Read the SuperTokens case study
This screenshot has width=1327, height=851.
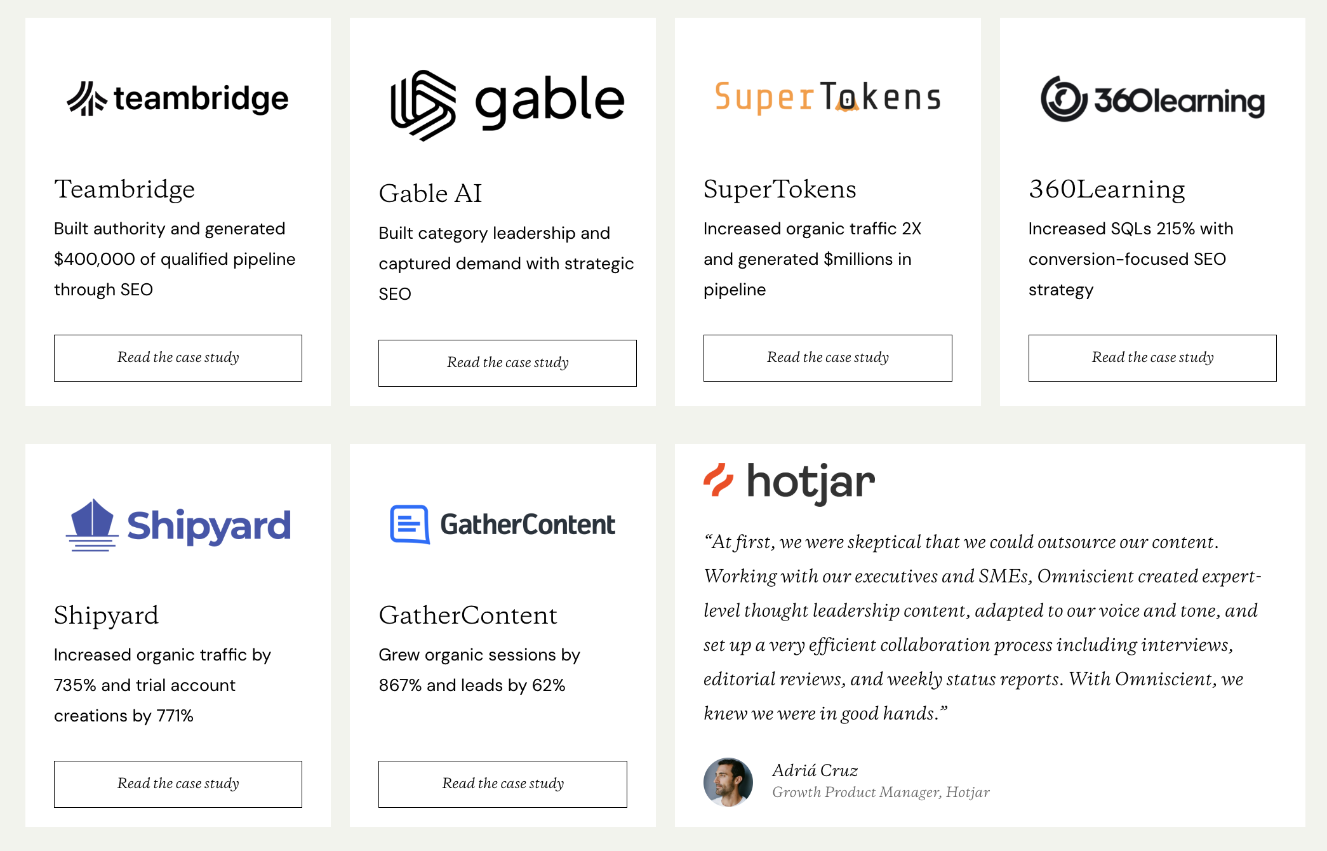point(827,358)
